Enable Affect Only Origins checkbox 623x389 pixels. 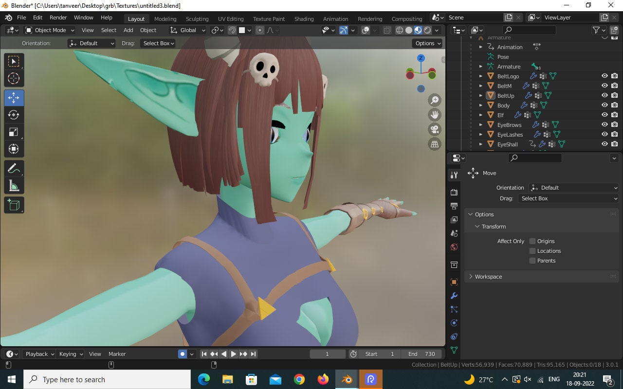pyautogui.click(x=532, y=241)
